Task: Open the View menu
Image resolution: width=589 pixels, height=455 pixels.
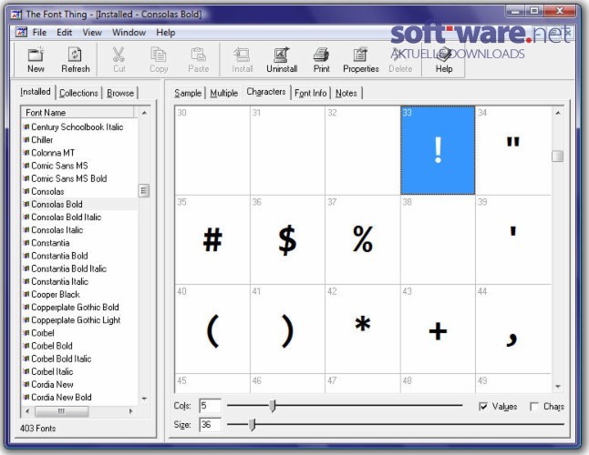Action: pyautogui.click(x=92, y=33)
